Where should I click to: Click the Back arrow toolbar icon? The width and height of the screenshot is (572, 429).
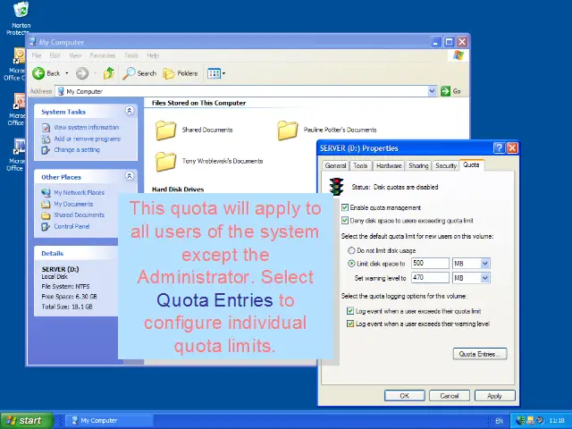click(x=38, y=73)
